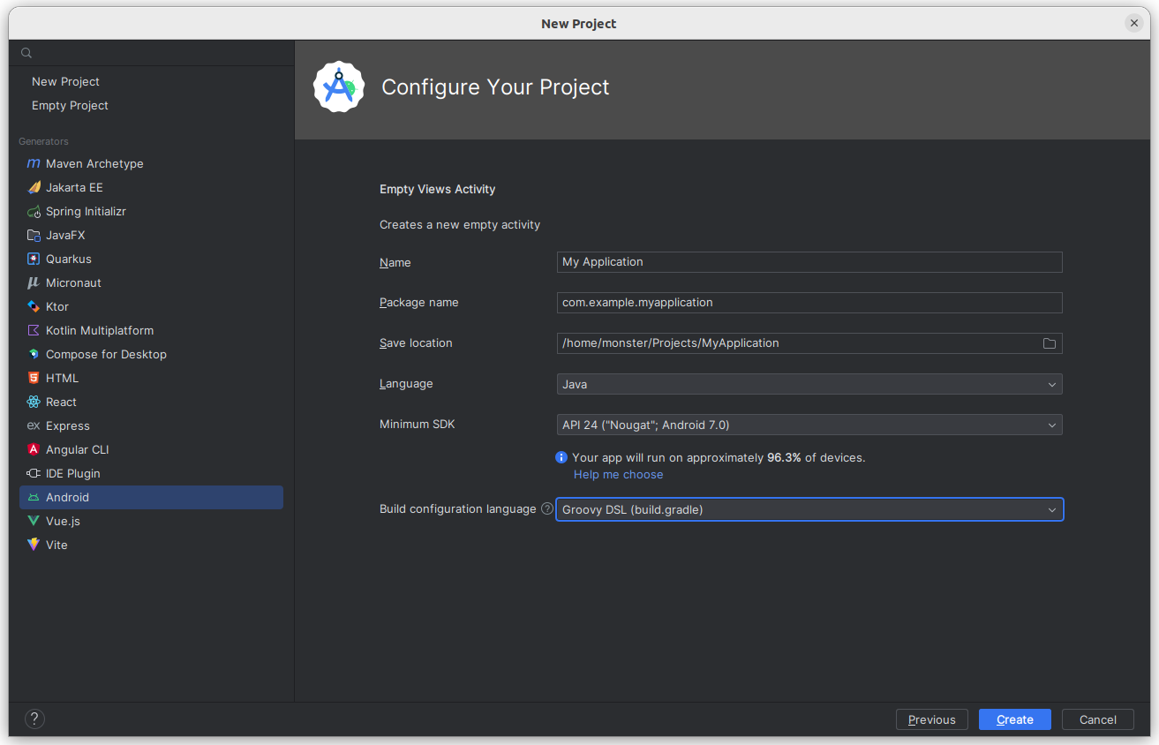The height and width of the screenshot is (745, 1159).
Task: Click the Maven Archetype generator icon
Action: click(34, 163)
